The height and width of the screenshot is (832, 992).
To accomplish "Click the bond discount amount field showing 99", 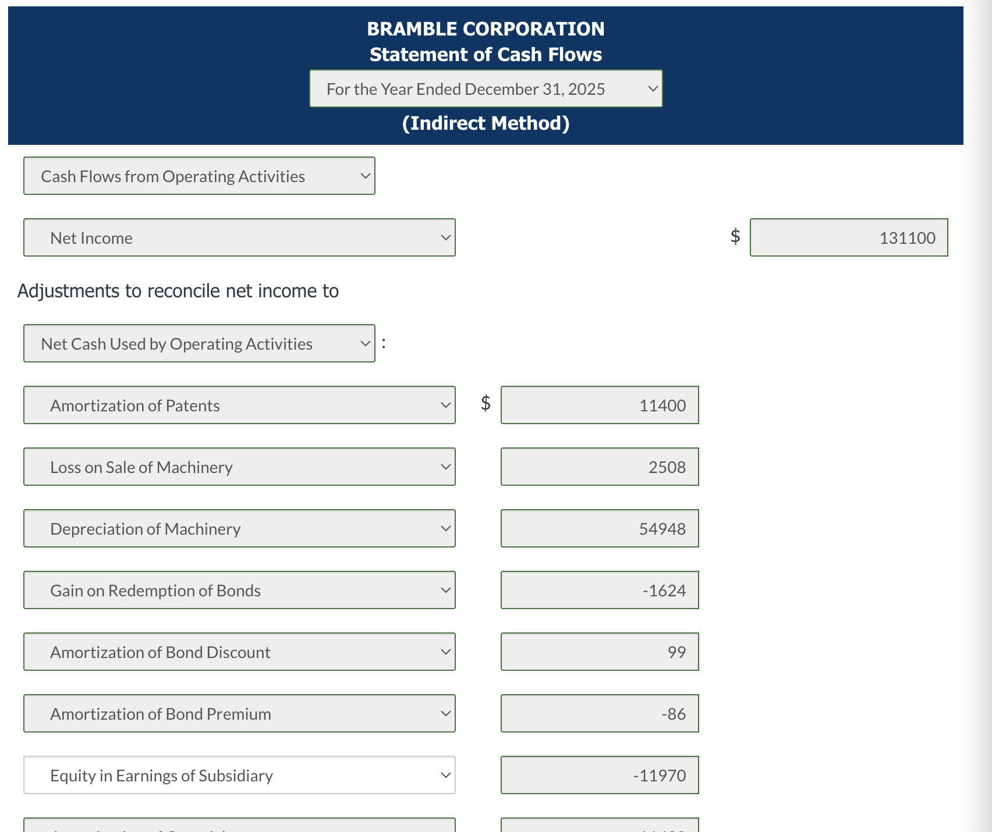I will [x=599, y=652].
